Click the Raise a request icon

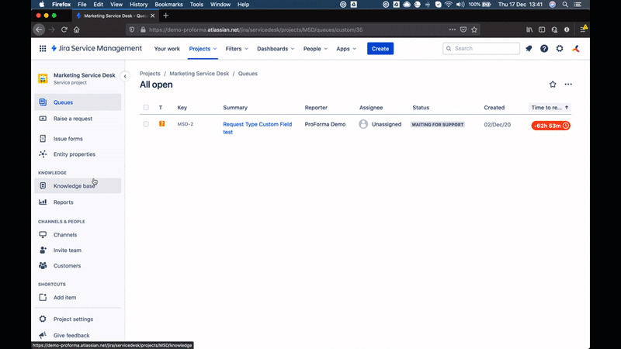[x=43, y=119]
